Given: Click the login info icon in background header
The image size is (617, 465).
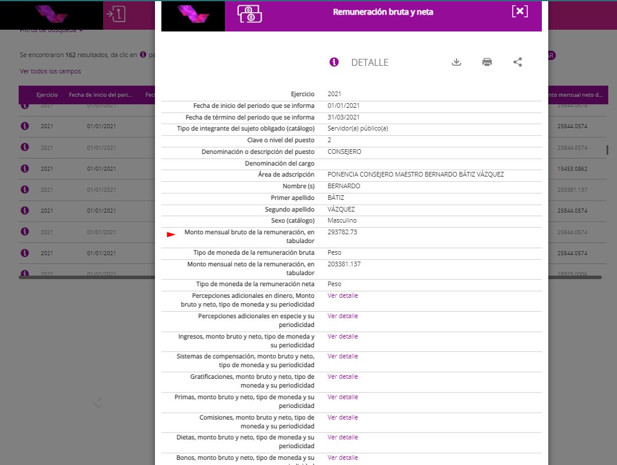Looking at the screenshot, I should [x=116, y=15].
